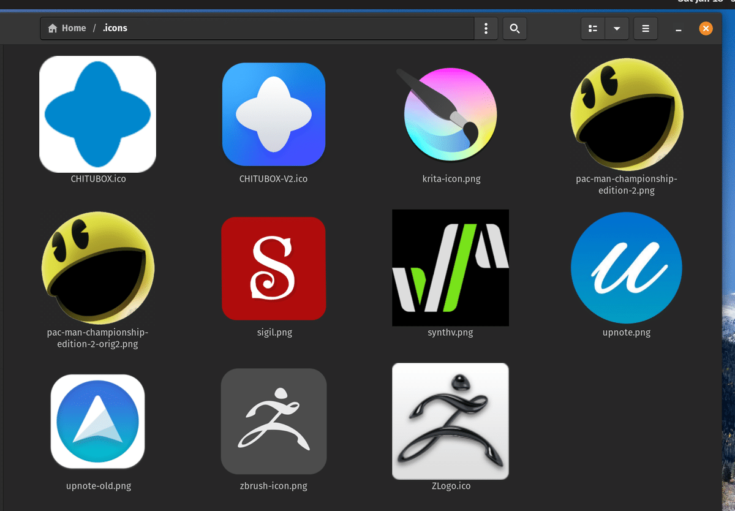
Task: Click the sigil.png filename label
Action: click(273, 333)
